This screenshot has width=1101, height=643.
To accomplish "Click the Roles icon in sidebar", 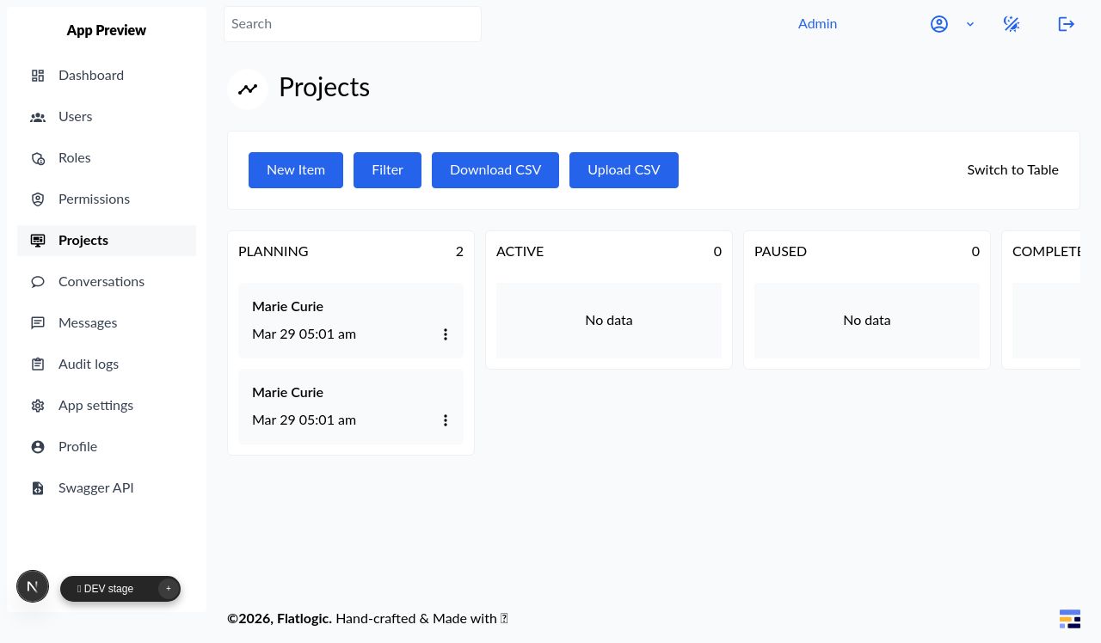I will [x=38, y=158].
